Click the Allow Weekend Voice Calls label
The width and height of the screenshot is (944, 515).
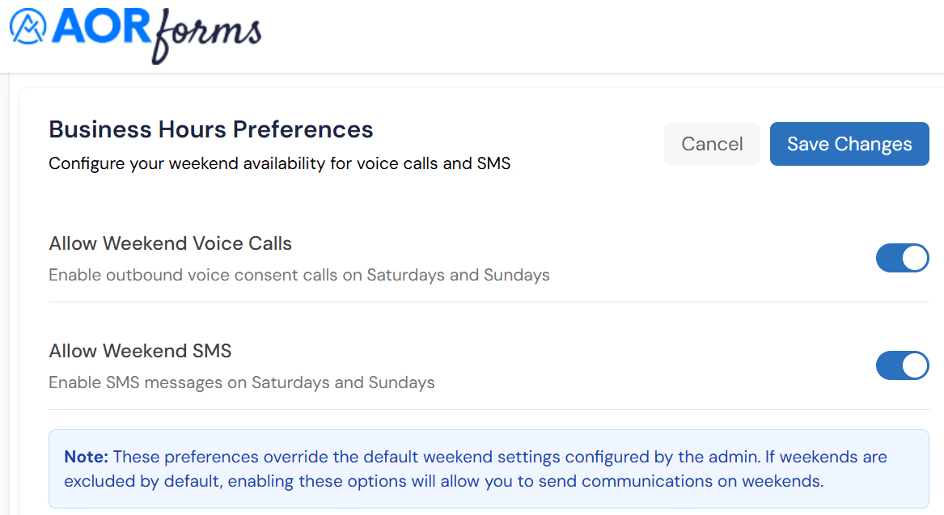click(x=171, y=243)
